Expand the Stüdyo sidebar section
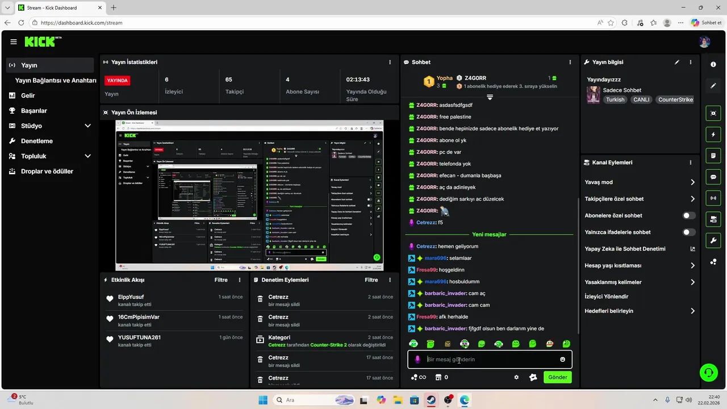 [87, 126]
